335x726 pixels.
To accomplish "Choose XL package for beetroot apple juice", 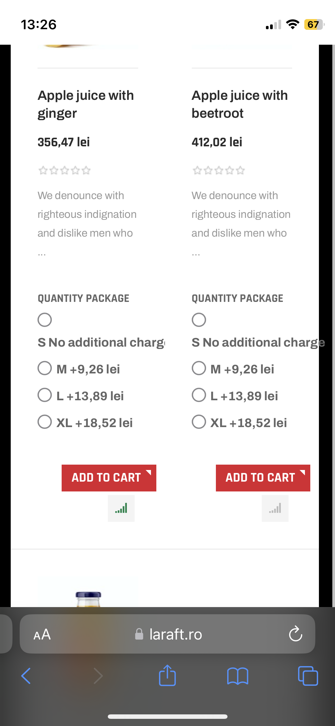I will tap(199, 422).
